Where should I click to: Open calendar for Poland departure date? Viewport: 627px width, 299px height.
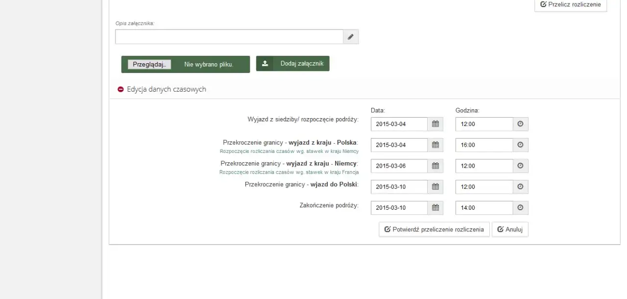(x=435, y=145)
